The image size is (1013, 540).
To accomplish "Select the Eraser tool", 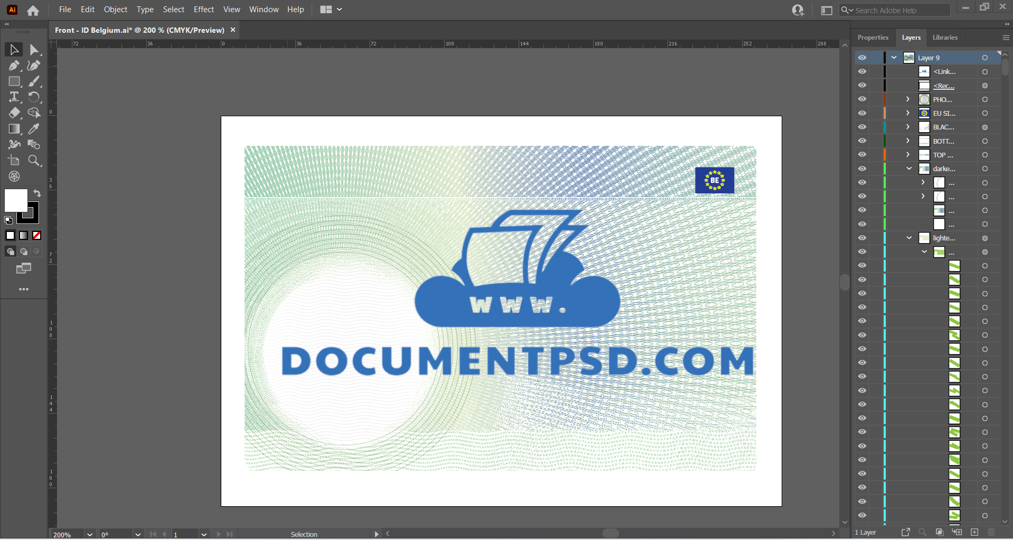I will (14, 113).
